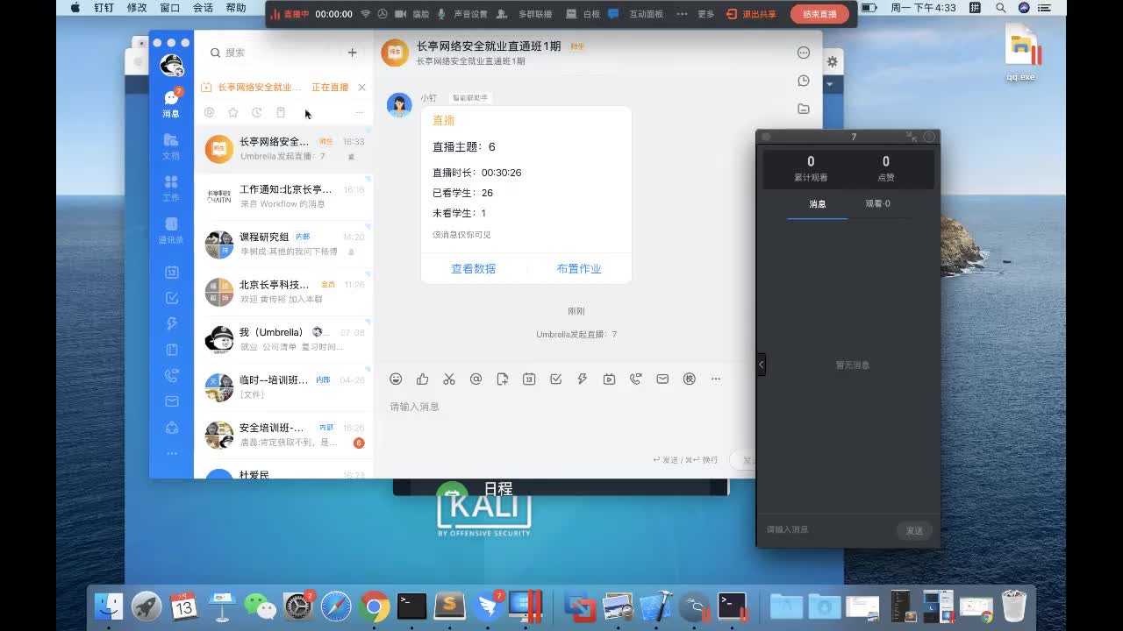Click 退出共享 to stop sharing
The height and width of the screenshot is (631, 1123).
coord(751,14)
